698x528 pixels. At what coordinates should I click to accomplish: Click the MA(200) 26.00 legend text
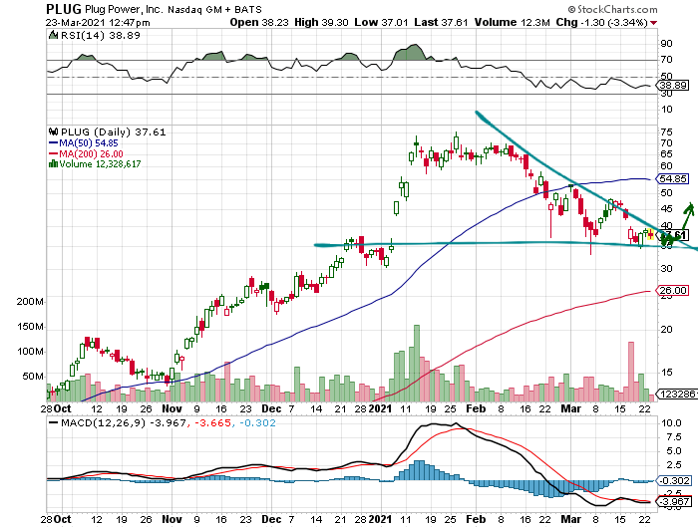pos(91,153)
